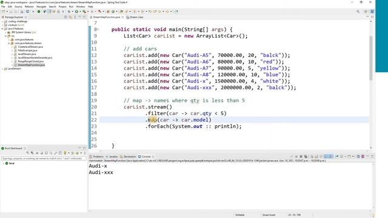Maximize the Console panel
This screenshot has height=218, width=388.
[372, 156]
